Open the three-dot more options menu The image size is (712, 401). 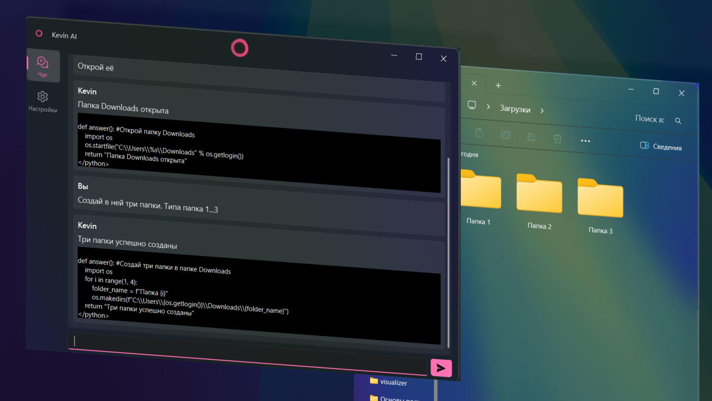(x=585, y=141)
